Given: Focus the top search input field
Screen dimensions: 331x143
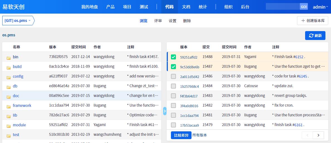Looking at the screenshot, I should point(283,7).
